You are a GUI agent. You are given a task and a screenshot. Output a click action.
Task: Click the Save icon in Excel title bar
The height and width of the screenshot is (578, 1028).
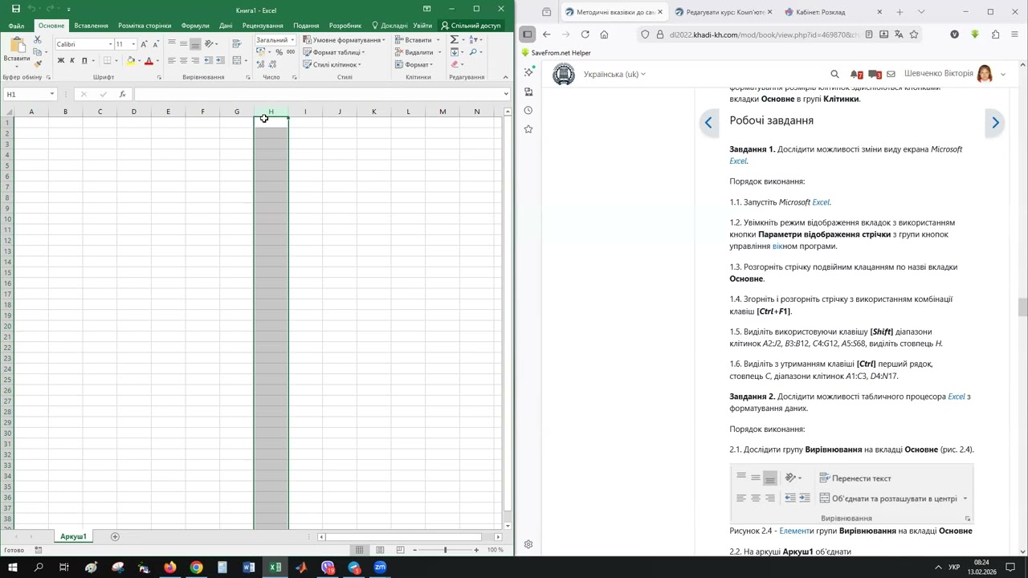(14, 9)
